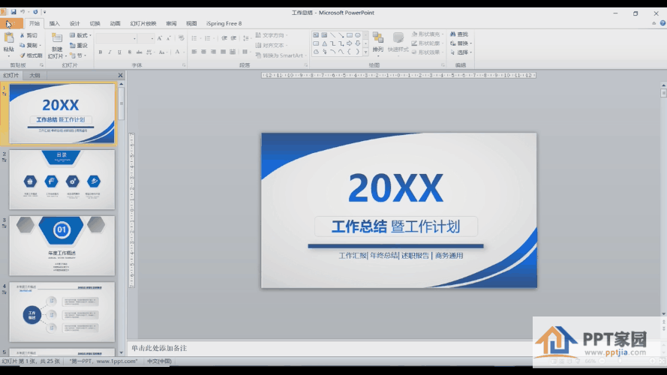Minimize the ribbon with caret icon
The height and width of the screenshot is (375, 667).
tap(653, 23)
